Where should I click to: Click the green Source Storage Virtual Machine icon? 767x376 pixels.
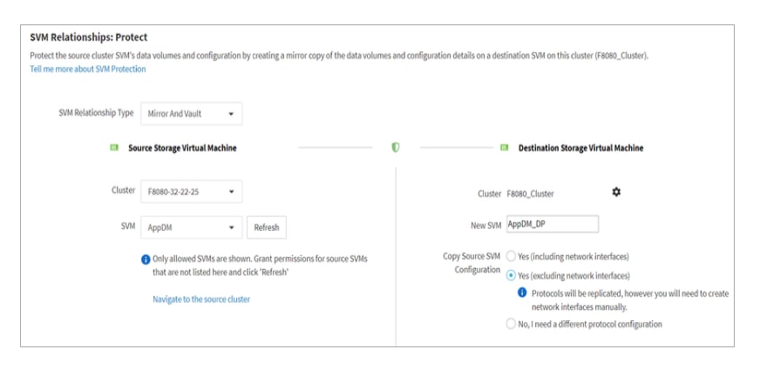[114, 148]
